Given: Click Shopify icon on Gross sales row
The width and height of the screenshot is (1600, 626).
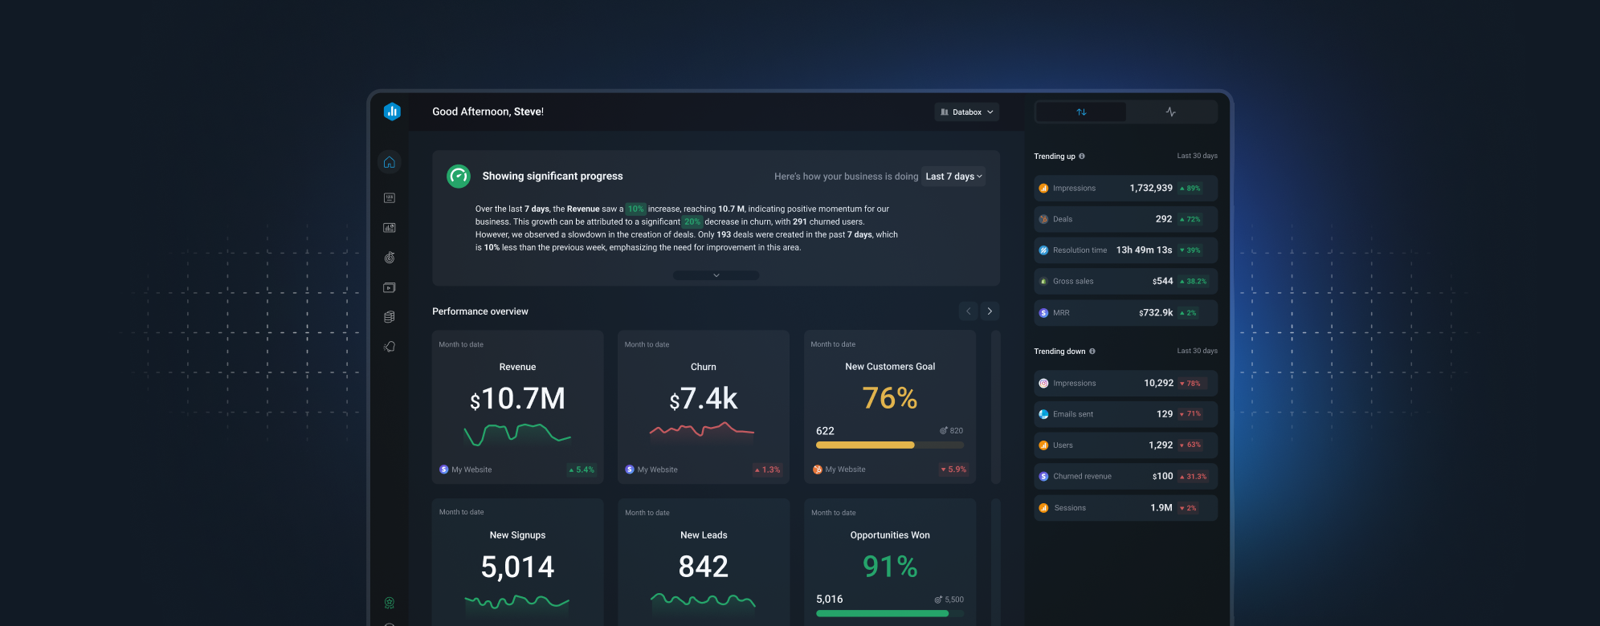Looking at the screenshot, I should (x=1043, y=282).
